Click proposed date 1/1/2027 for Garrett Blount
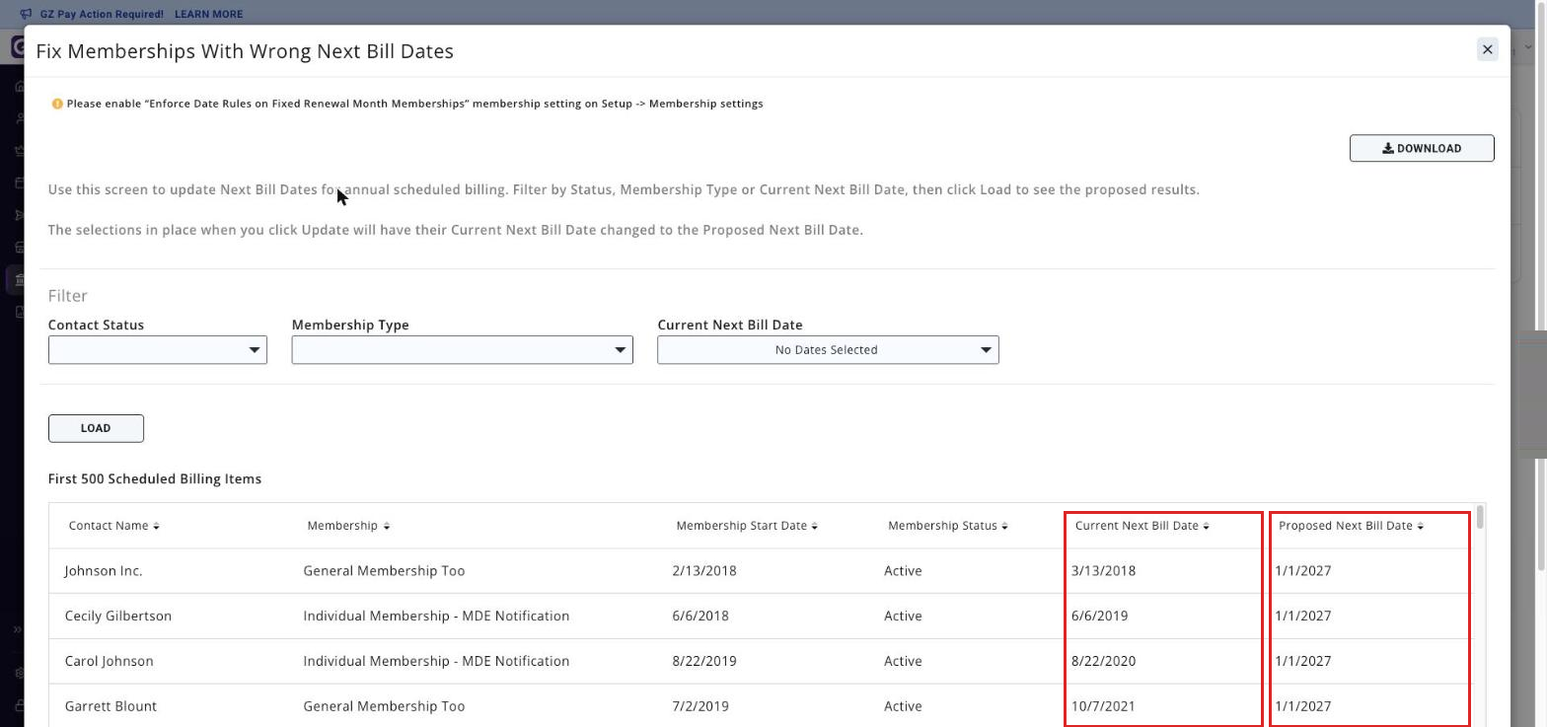 [1302, 706]
